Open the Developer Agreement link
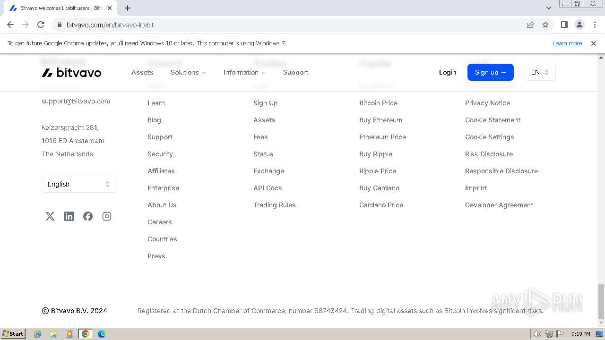The width and height of the screenshot is (605, 340). pyautogui.click(x=499, y=205)
